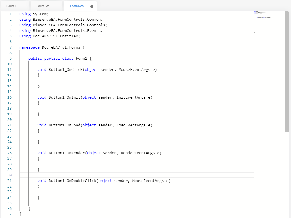Screen dimensions: 291x218
Task: Place cursor on Button1_OnClick method name
Action: [65, 70]
